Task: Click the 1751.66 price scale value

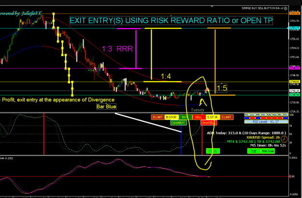Action: (x=295, y=57)
